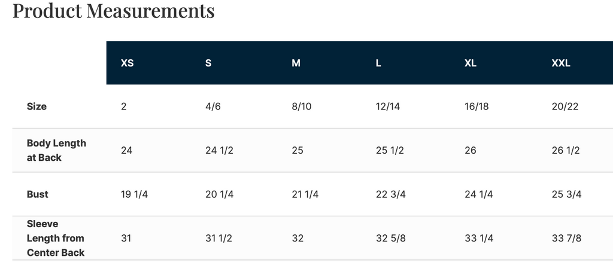Viewport: 613px width, 272px height.
Task: Click the 12/14 size value
Action: [x=388, y=106]
